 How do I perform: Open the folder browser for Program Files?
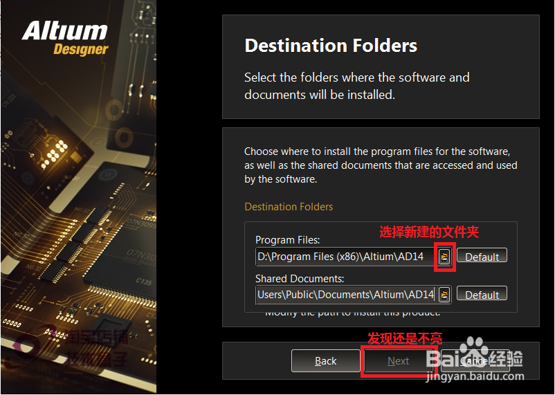point(444,257)
